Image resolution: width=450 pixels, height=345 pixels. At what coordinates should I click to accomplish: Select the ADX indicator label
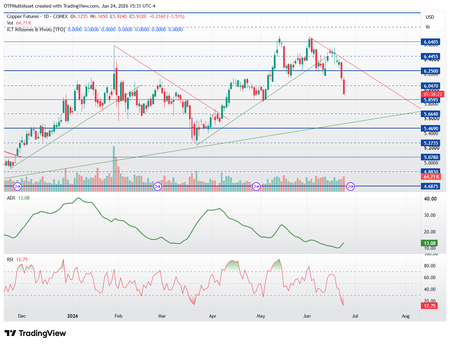pos(11,198)
